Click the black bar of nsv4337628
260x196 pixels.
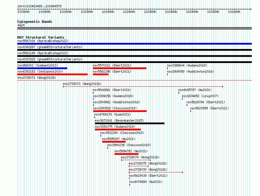134,62
